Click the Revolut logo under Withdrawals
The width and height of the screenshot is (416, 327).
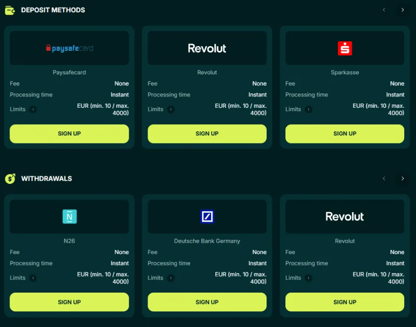345,216
